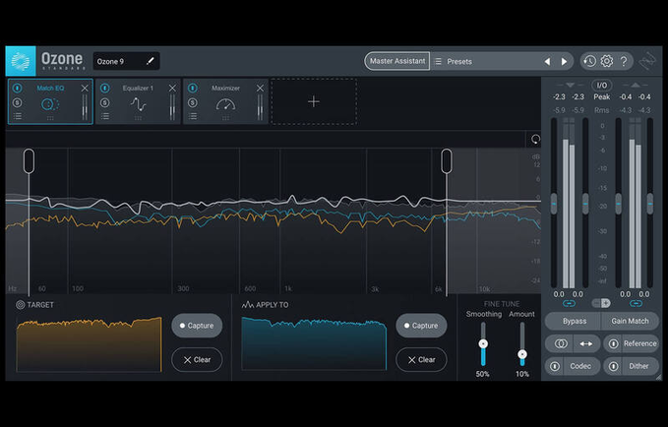
Task: Select the Match EQ module icon
Action: (50, 104)
